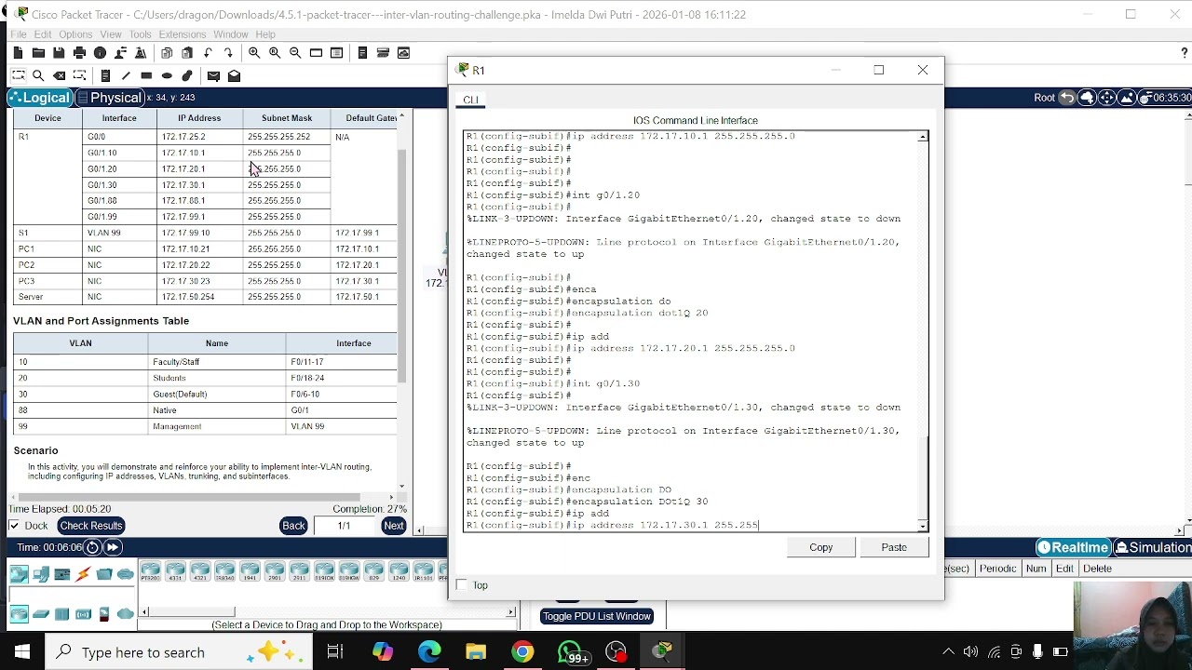Toggle the Dock checkbox
Viewport: 1192px width, 670px height.
point(14,526)
